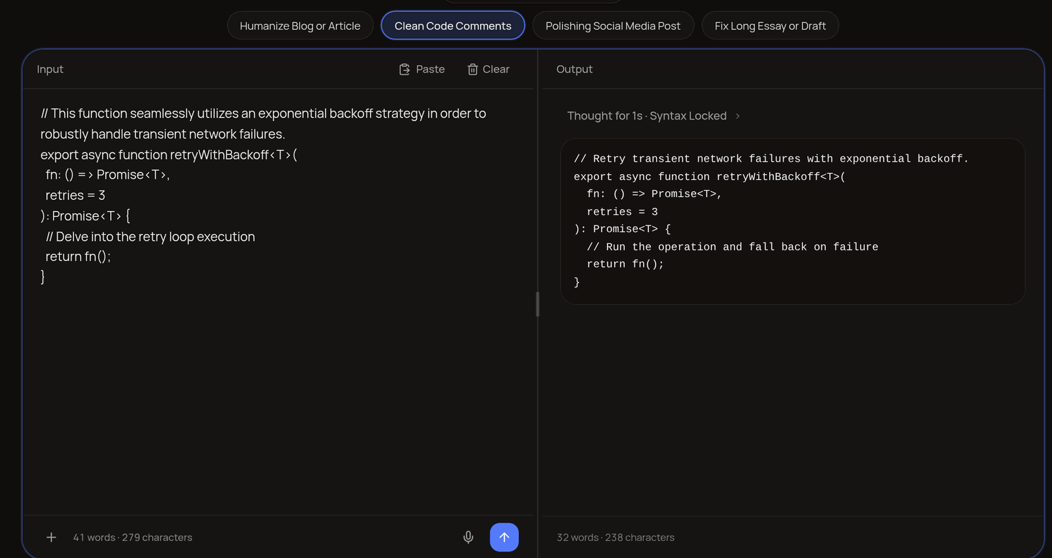Click the Paste button label
The width and height of the screenshot is (1052, 558).
[430, 69]
